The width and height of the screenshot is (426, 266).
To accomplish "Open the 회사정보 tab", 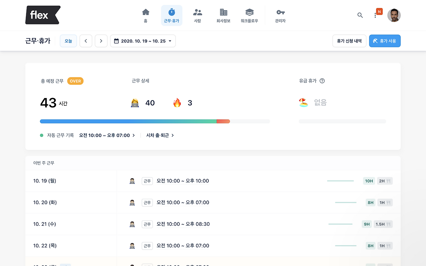I will [224, 15].
